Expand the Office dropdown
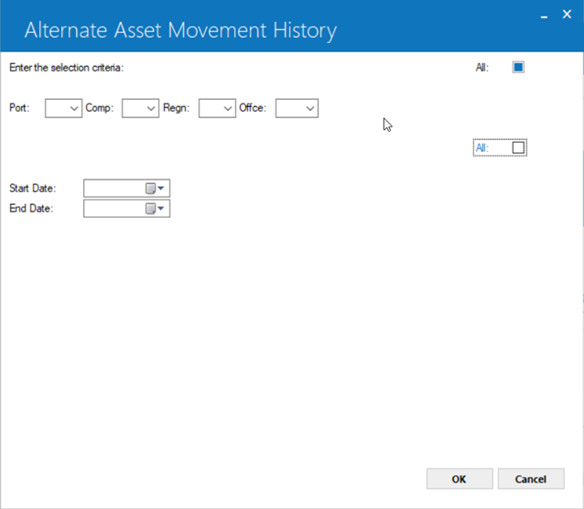Viewport: 584px width, 509px height. click(x=297, y=108)
